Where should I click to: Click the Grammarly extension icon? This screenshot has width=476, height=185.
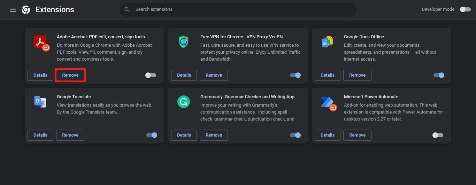(x=184, y=102)
